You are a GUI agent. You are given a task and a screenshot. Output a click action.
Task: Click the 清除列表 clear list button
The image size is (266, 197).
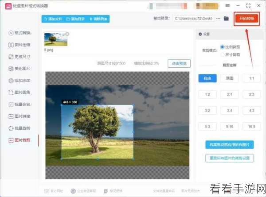pyautogui.click(x=98, y=19)
